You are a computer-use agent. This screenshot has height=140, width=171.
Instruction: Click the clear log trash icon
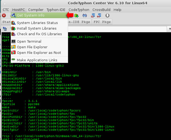tap(5, 29)
